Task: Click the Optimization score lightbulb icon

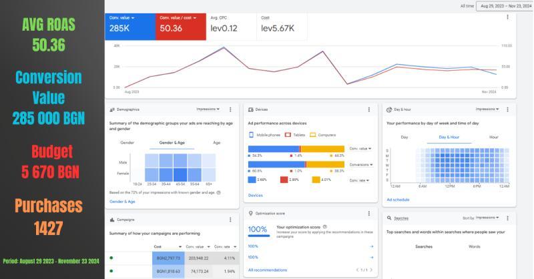Action: pyautogui.click(x=251, y=213)
